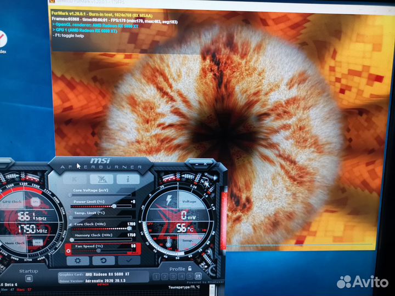Click the Save profile floppy disk icon
Screen dimensions: 395x296
(x=197, y=276)
